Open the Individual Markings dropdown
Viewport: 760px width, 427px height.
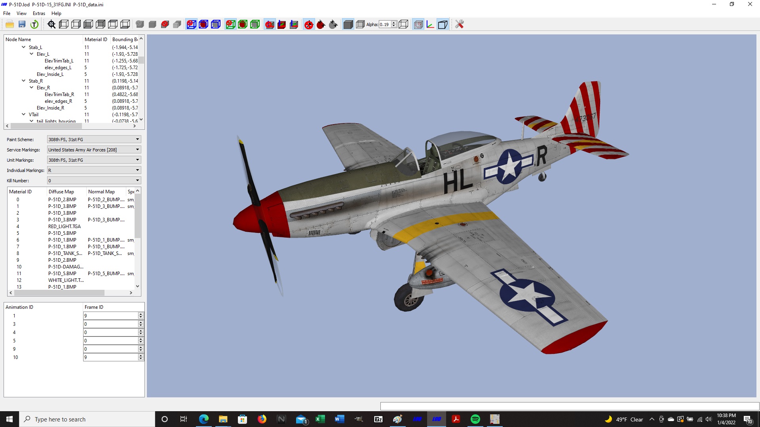[x=94, y=170]
